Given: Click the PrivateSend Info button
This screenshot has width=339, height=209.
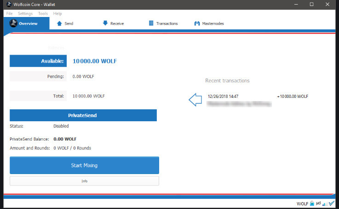Looking at the screenshot, I should 84,181.
